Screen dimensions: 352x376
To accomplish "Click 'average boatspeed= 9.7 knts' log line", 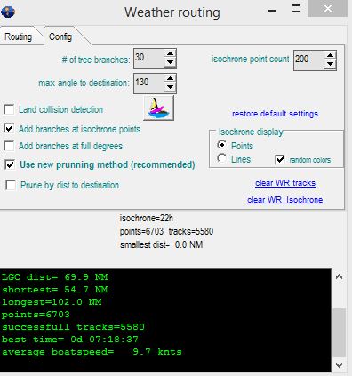I will (x=92, y=352).
